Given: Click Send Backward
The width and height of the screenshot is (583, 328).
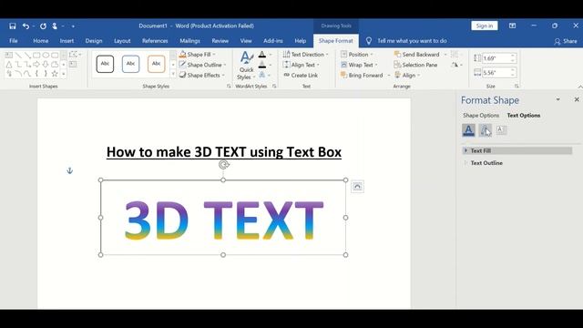Looking at the screenshot, I should tap(417, 55).
